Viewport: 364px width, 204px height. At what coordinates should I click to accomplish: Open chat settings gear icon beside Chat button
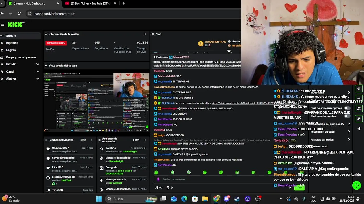290,187
